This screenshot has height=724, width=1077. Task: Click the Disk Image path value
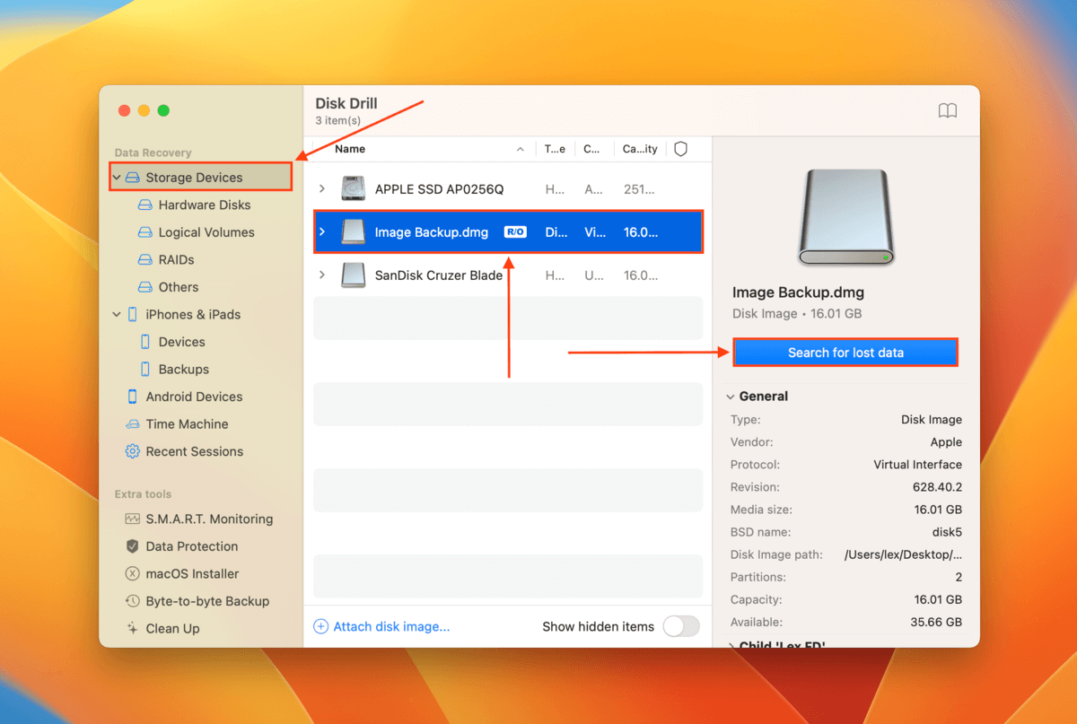point(903,554)
